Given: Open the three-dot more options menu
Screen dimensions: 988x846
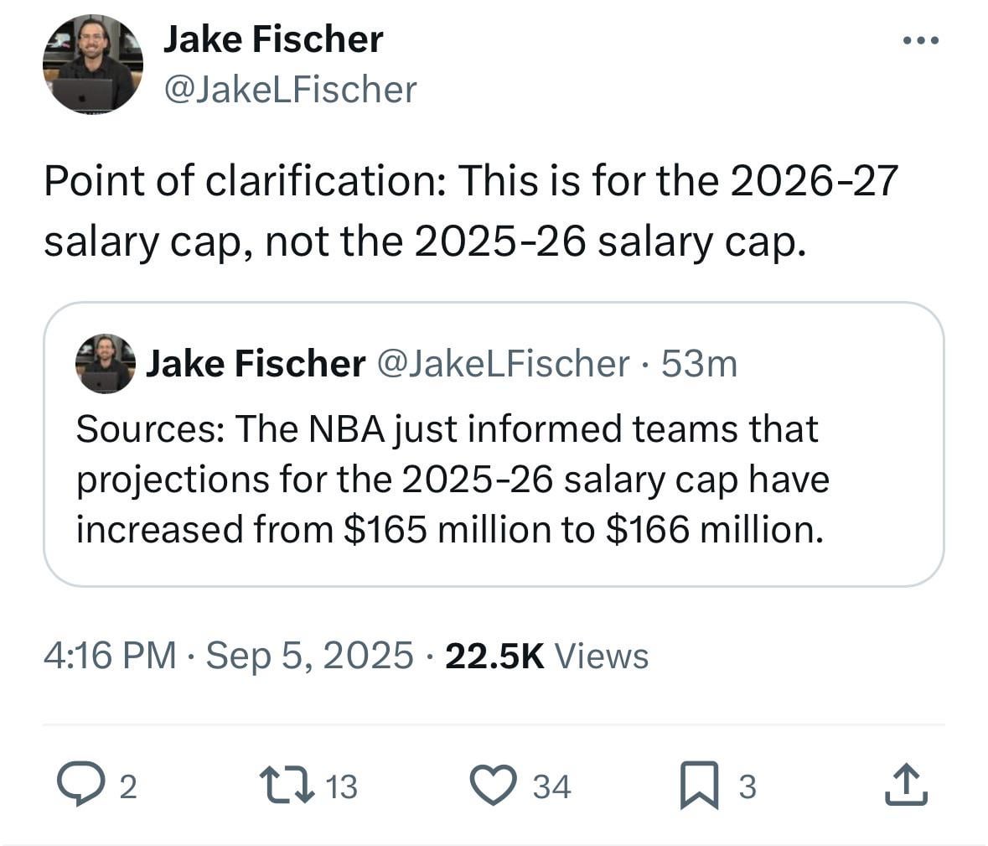Looking at the screenshot, I should (x=919, y=38).
